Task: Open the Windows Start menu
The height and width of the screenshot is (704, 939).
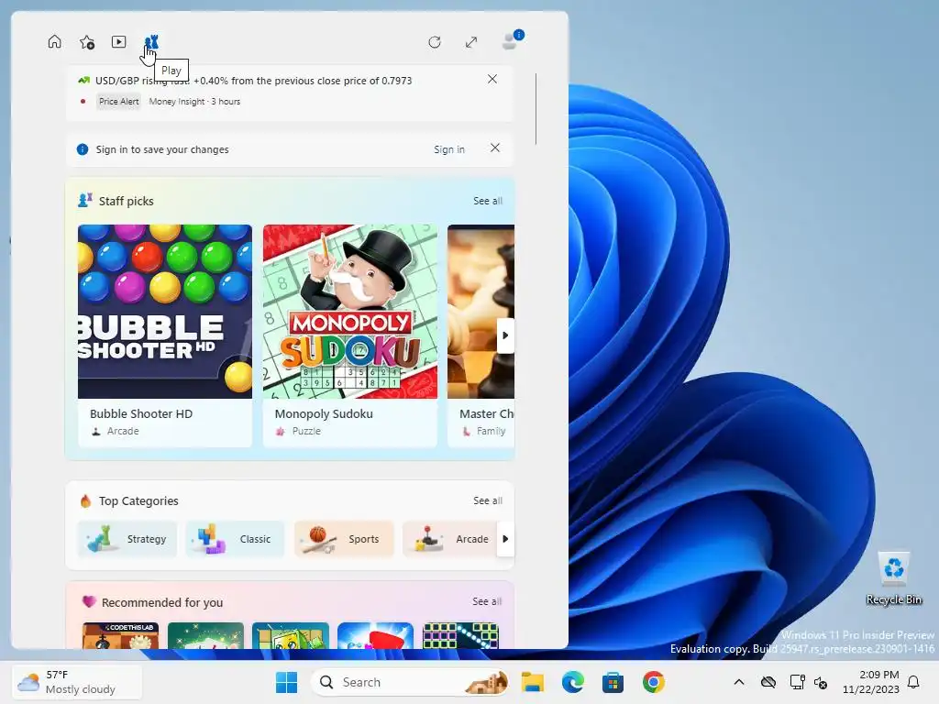Action: (x=286, y=682)
